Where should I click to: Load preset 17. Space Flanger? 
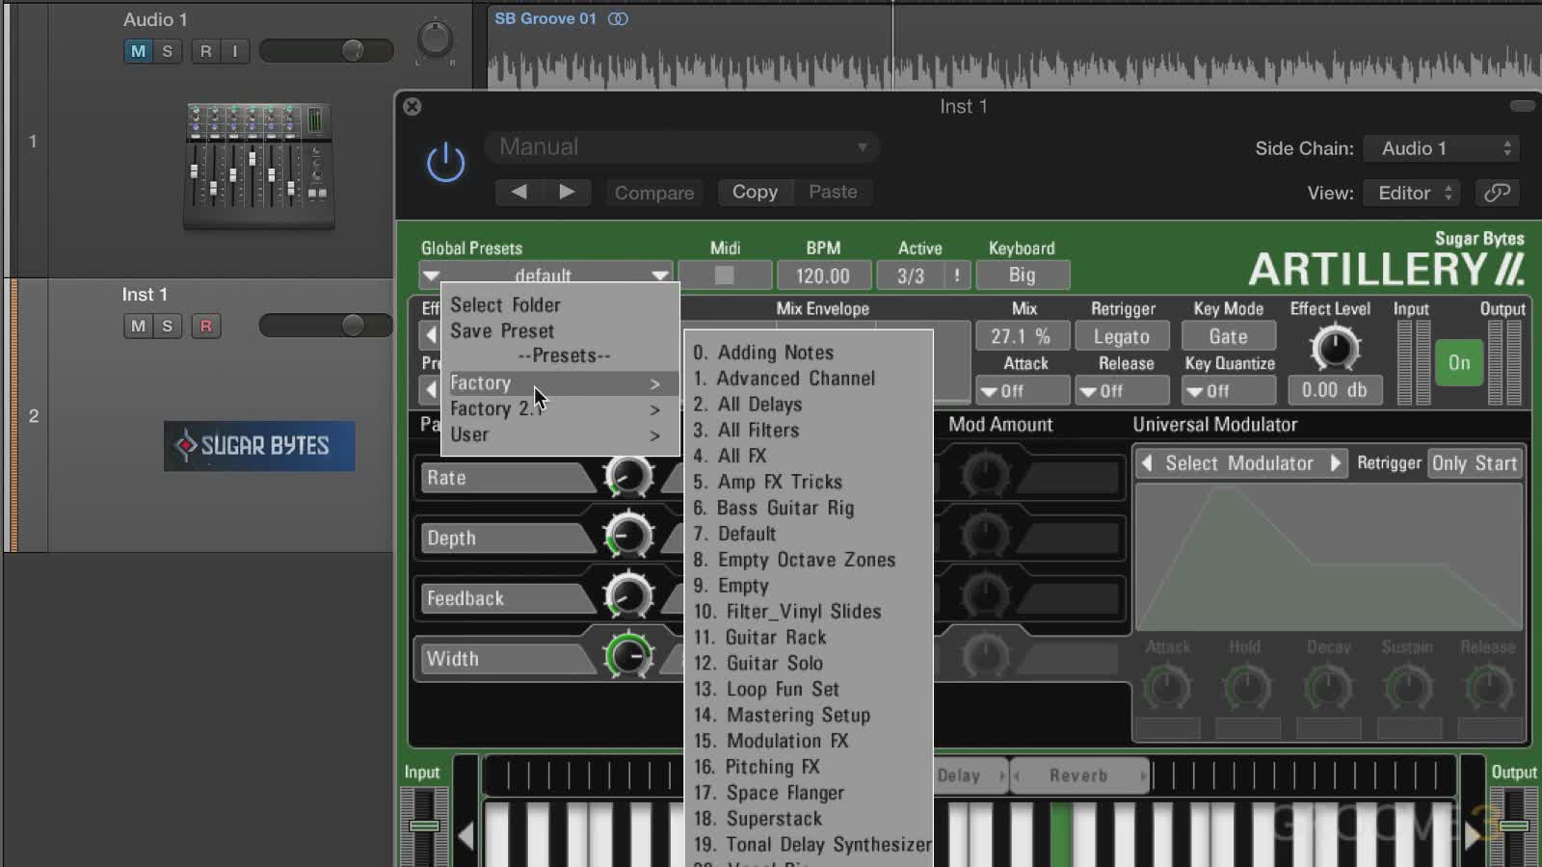pos(809,793)
